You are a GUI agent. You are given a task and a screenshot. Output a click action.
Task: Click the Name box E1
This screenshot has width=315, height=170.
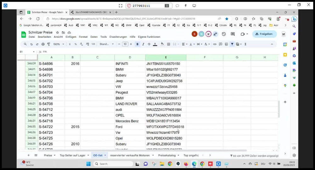click(x=27, y=52)
